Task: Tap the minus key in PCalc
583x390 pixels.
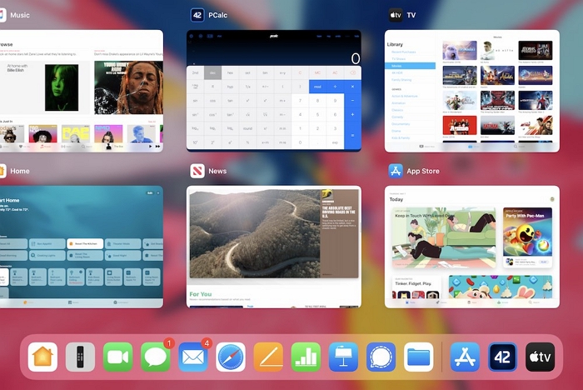Action: tap(352, 101)
